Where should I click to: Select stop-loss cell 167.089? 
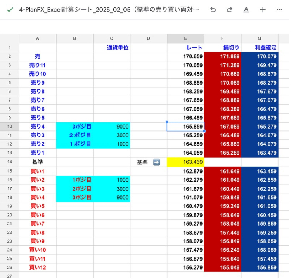point(223,127)
